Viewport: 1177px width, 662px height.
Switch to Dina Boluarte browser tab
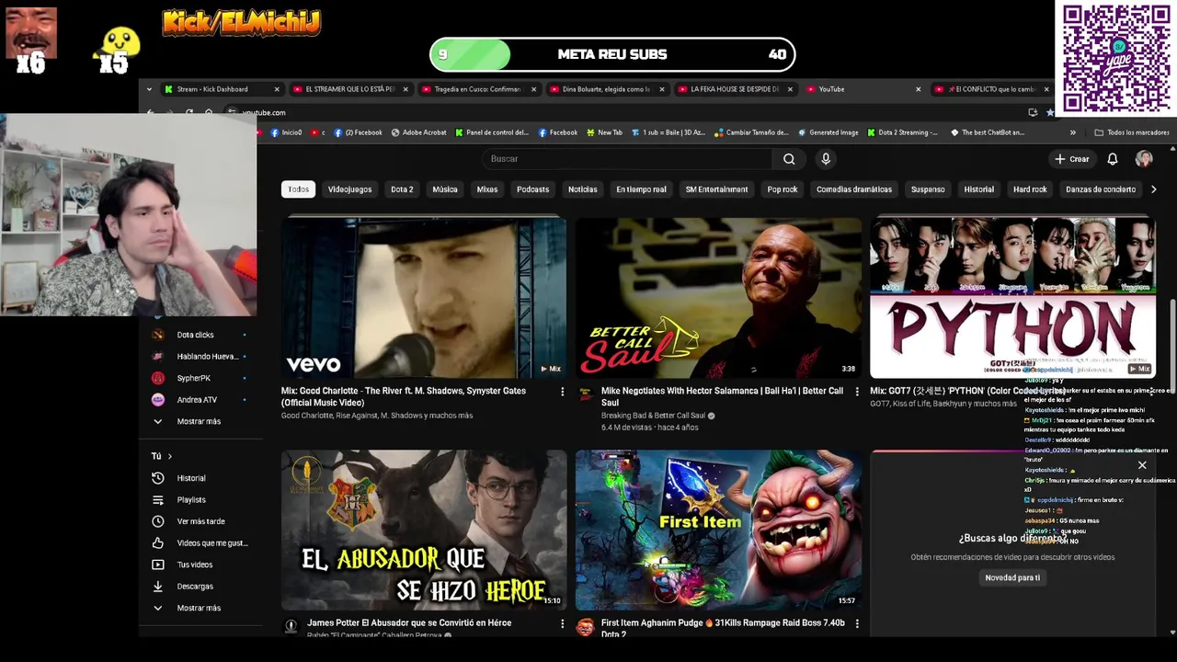pyautogui.click(x=605, y=89)
